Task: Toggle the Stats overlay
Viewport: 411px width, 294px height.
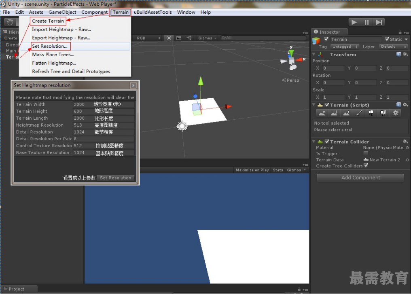Action: pyautogui.click(x=278, y=170)
